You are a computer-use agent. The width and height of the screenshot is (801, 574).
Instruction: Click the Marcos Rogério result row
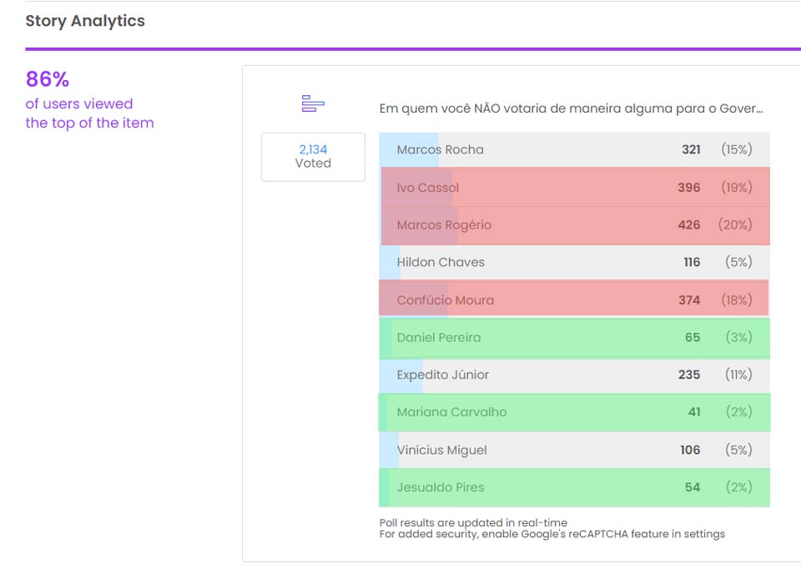click(x=574, y=225)
